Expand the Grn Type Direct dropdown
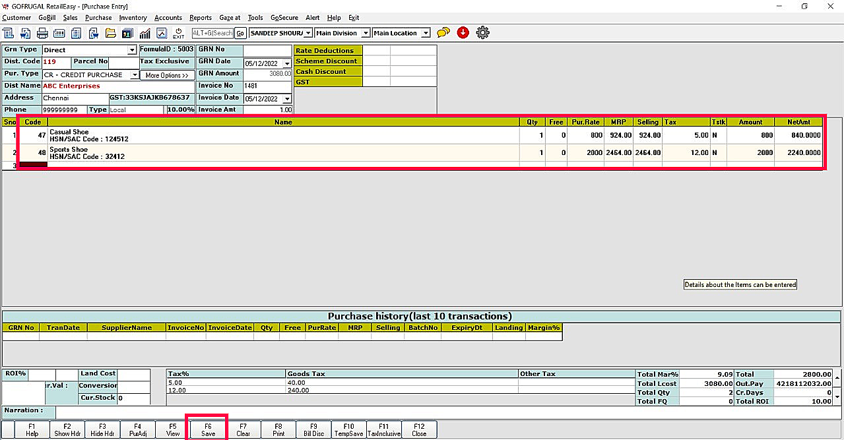Screen dimensions: 844x440 tap(132, 50)
